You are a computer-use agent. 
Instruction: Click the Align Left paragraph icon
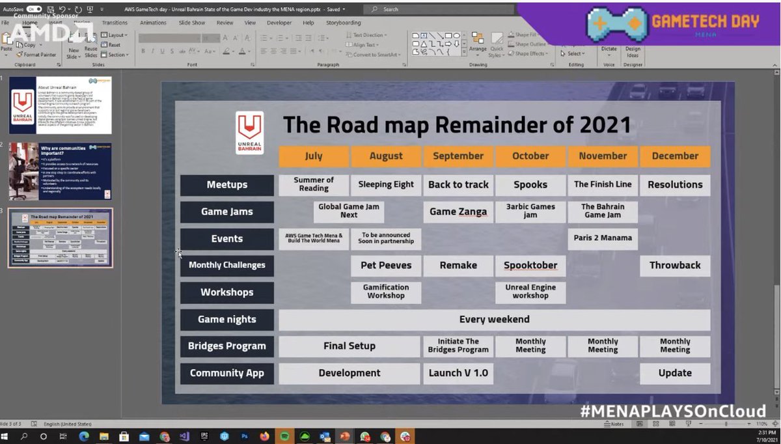tap(264, 51)
